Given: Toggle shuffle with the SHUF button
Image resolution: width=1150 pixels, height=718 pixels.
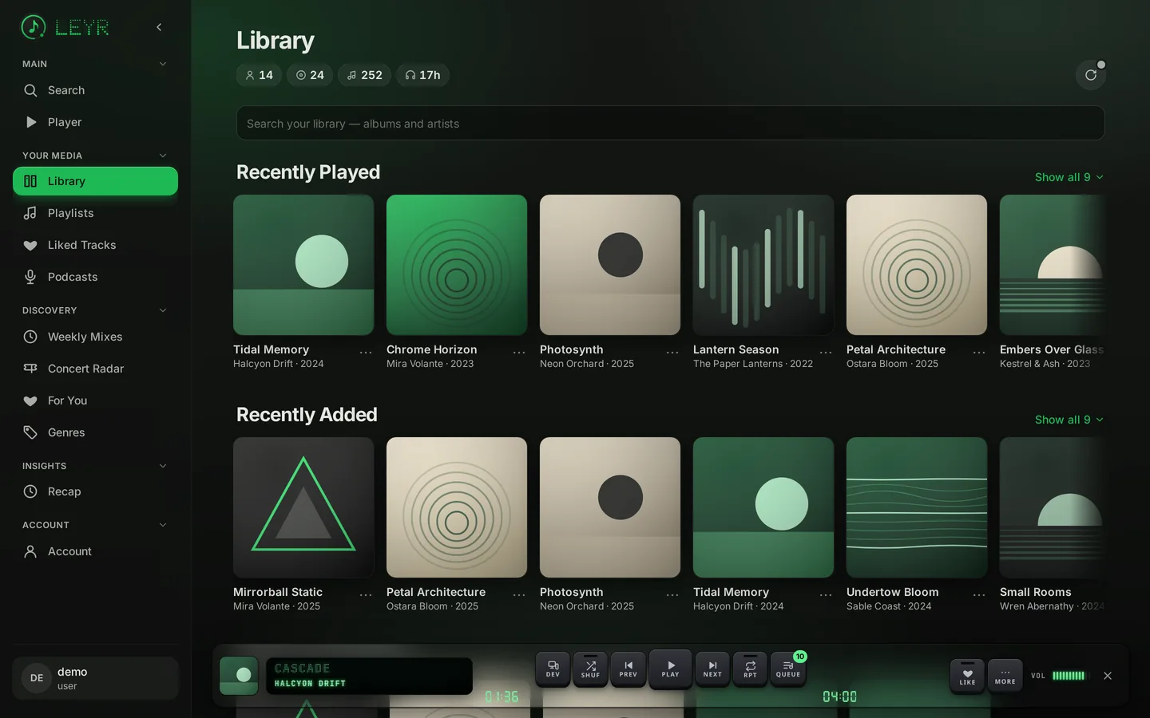Looking at the screenshot, I should click(590, 669).
